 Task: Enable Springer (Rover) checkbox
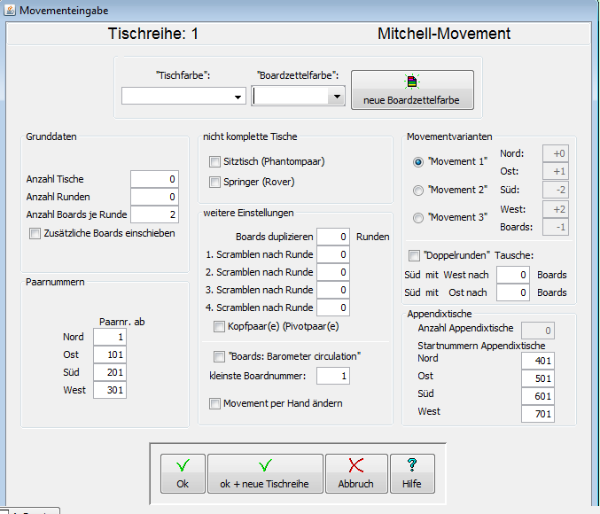pyautogui.click(x=214, y=182)
